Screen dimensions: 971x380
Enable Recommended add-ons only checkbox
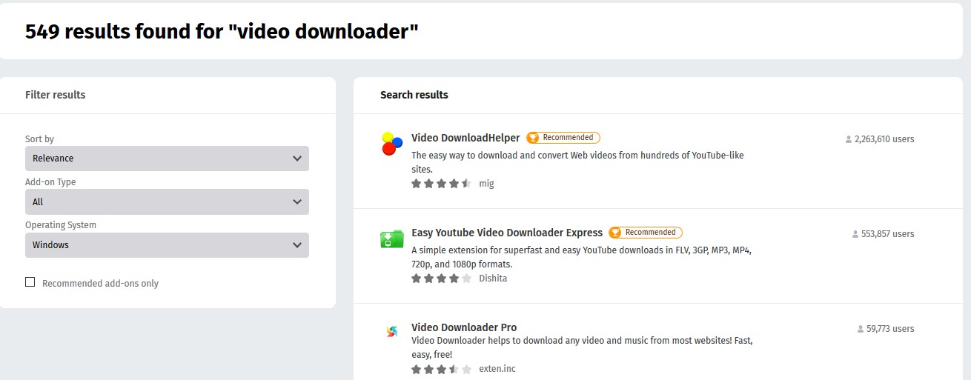[x=30, y=282]
